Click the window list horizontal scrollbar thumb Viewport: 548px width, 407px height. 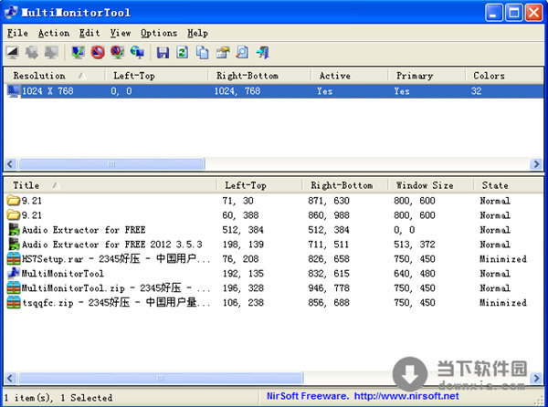[x=161, y=378]
